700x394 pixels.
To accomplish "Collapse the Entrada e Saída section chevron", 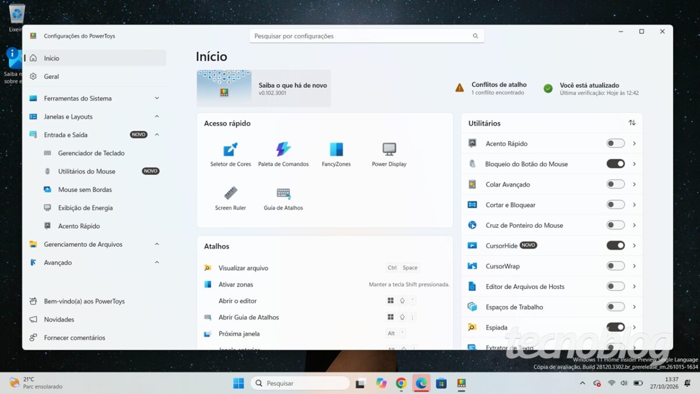I will pyautogui.click(x=157, y=135).
